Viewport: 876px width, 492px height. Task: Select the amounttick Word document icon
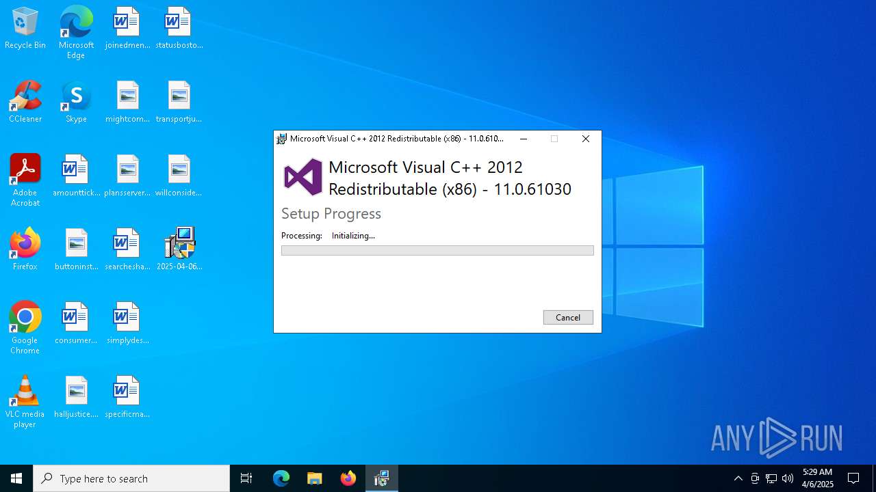[76, 176]
